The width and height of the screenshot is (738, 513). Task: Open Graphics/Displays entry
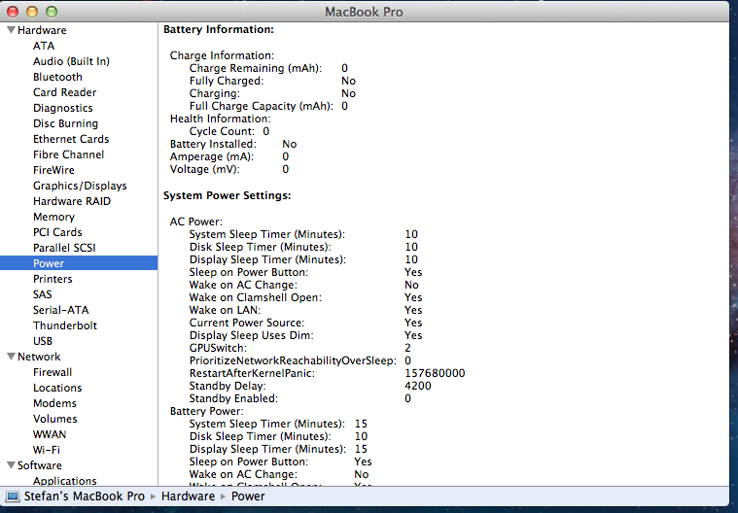pos(80,186)
